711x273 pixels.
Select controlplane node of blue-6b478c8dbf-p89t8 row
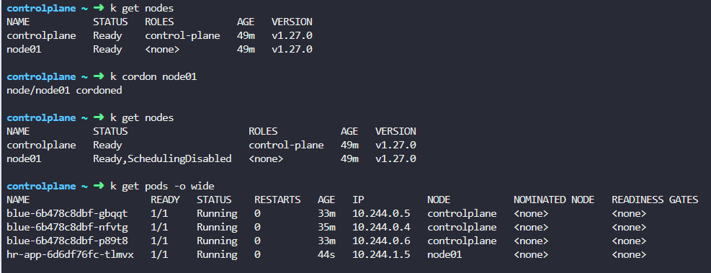pyautogui.click(x=462, y=241)
